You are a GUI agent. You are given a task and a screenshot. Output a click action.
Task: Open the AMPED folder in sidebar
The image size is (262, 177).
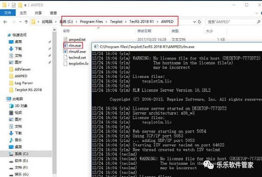[x=21, y=76]
